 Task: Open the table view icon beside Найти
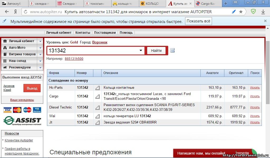click(172, 50)
